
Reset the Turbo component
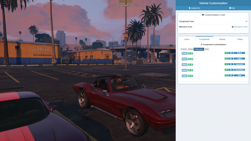(x=184, y=76)
